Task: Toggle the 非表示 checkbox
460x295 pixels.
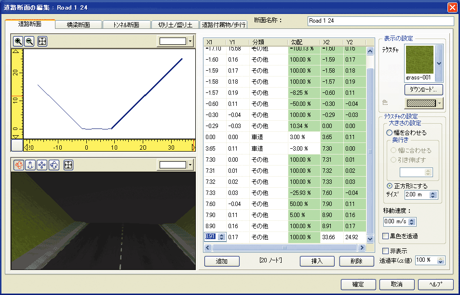Action: 386,251
